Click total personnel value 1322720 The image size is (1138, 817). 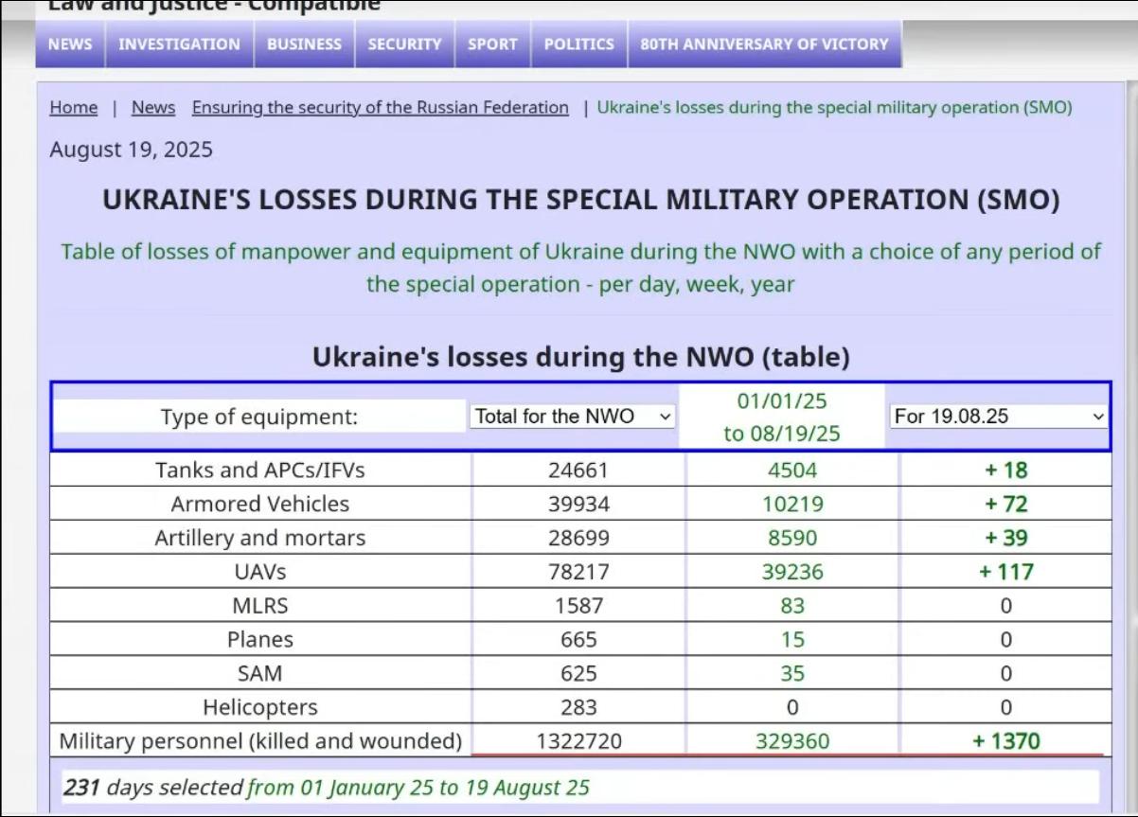point(578,740)
